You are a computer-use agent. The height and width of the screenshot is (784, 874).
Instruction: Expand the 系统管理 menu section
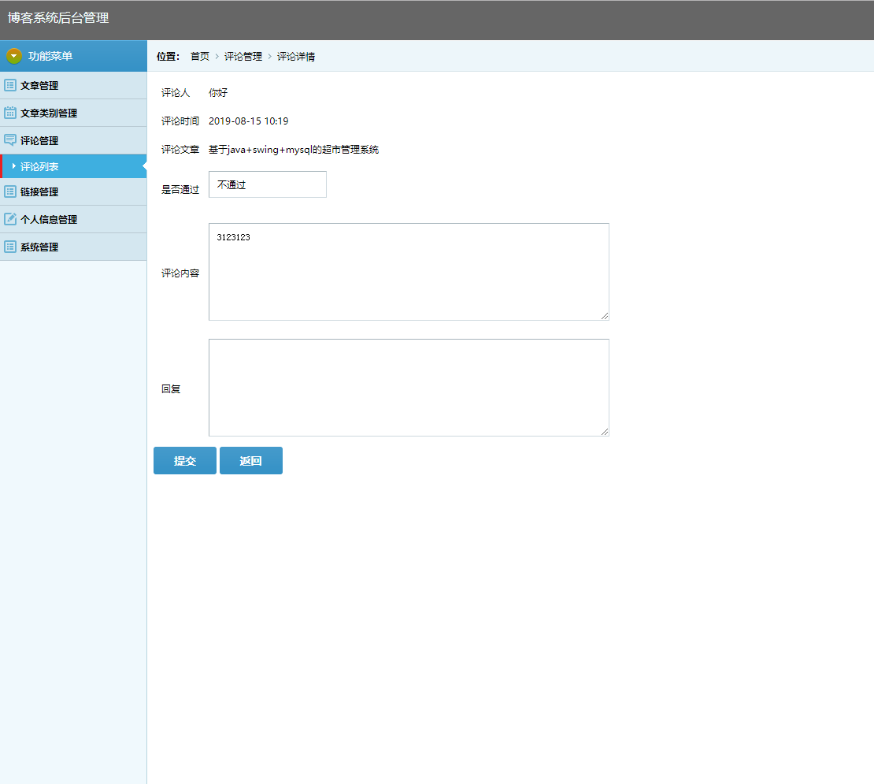pyautogui.click(x=39, y=247)
